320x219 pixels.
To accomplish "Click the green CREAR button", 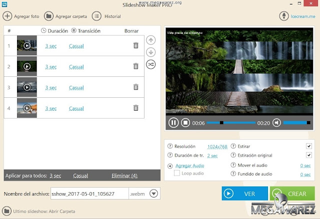I will click(292, 194).
